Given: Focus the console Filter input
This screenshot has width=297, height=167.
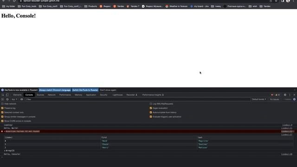Looking at the screenshot, I should coord(138,99).
